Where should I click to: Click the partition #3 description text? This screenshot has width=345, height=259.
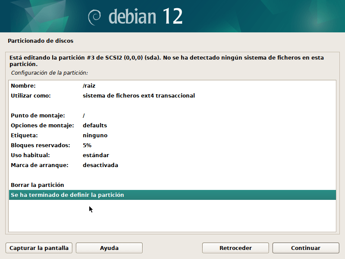click(166, 61)
